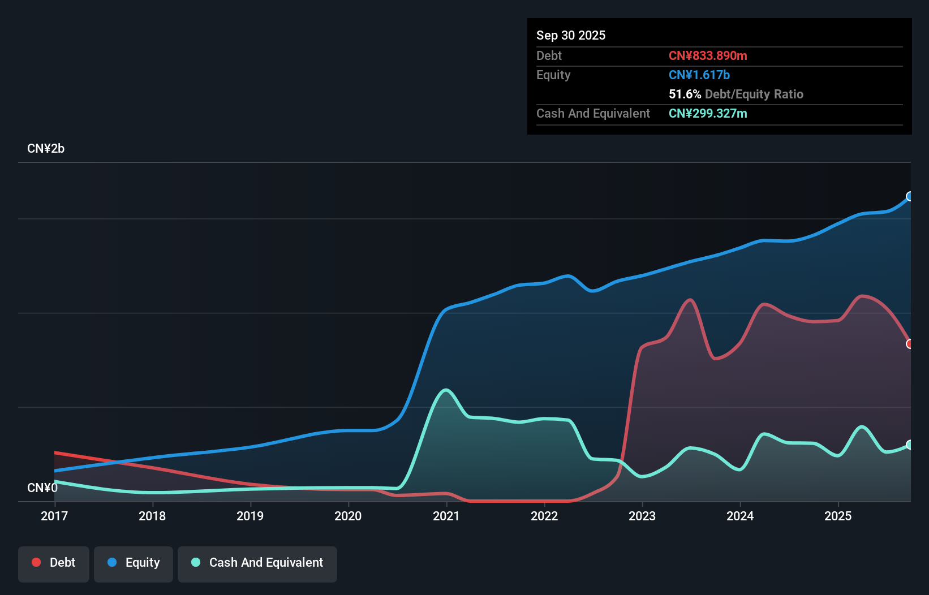Click the 2018 x-axis label
Screen dimensions: 929x595
[x=152, y=516]
